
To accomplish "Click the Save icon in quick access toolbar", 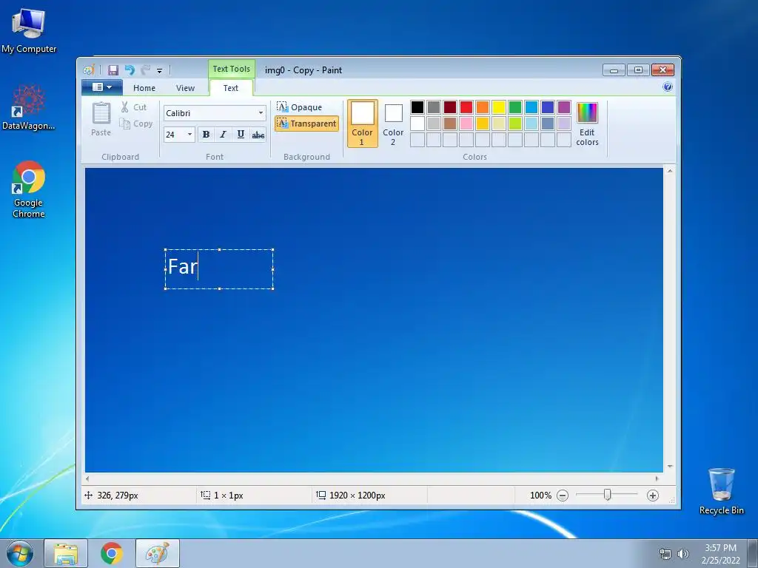I will click(x=113, y=70).
